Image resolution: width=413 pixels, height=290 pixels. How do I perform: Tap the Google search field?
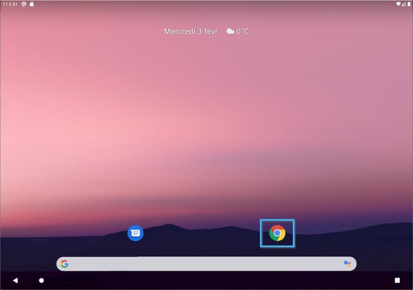(206, 264)
